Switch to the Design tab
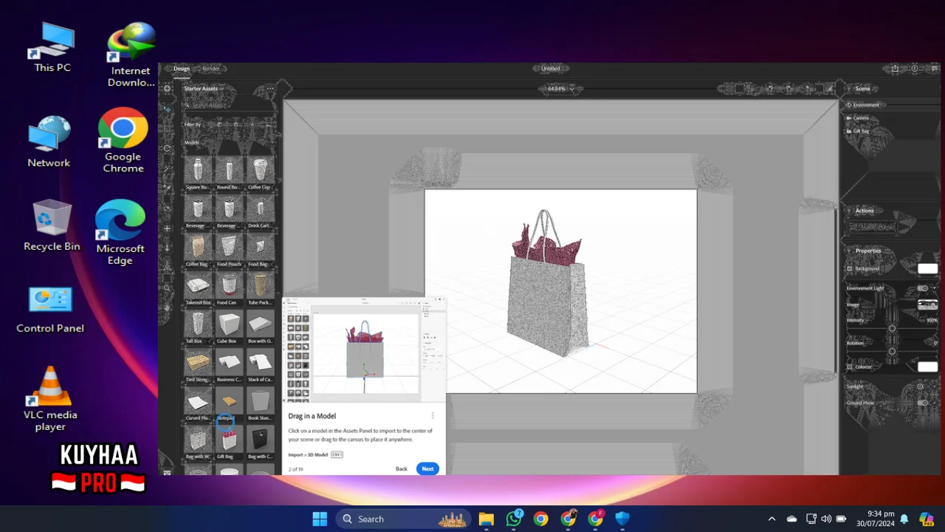This screenshot has height=532, width=945. [182, 69]
